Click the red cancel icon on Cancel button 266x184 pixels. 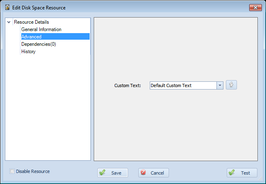(143, 172)
